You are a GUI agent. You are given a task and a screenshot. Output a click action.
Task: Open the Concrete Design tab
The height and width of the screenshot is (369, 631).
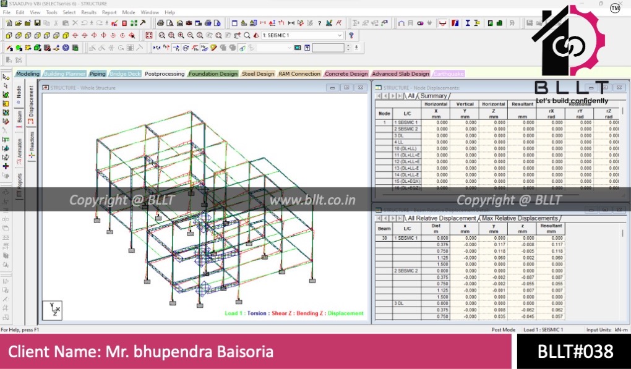(x=346, y=74)
